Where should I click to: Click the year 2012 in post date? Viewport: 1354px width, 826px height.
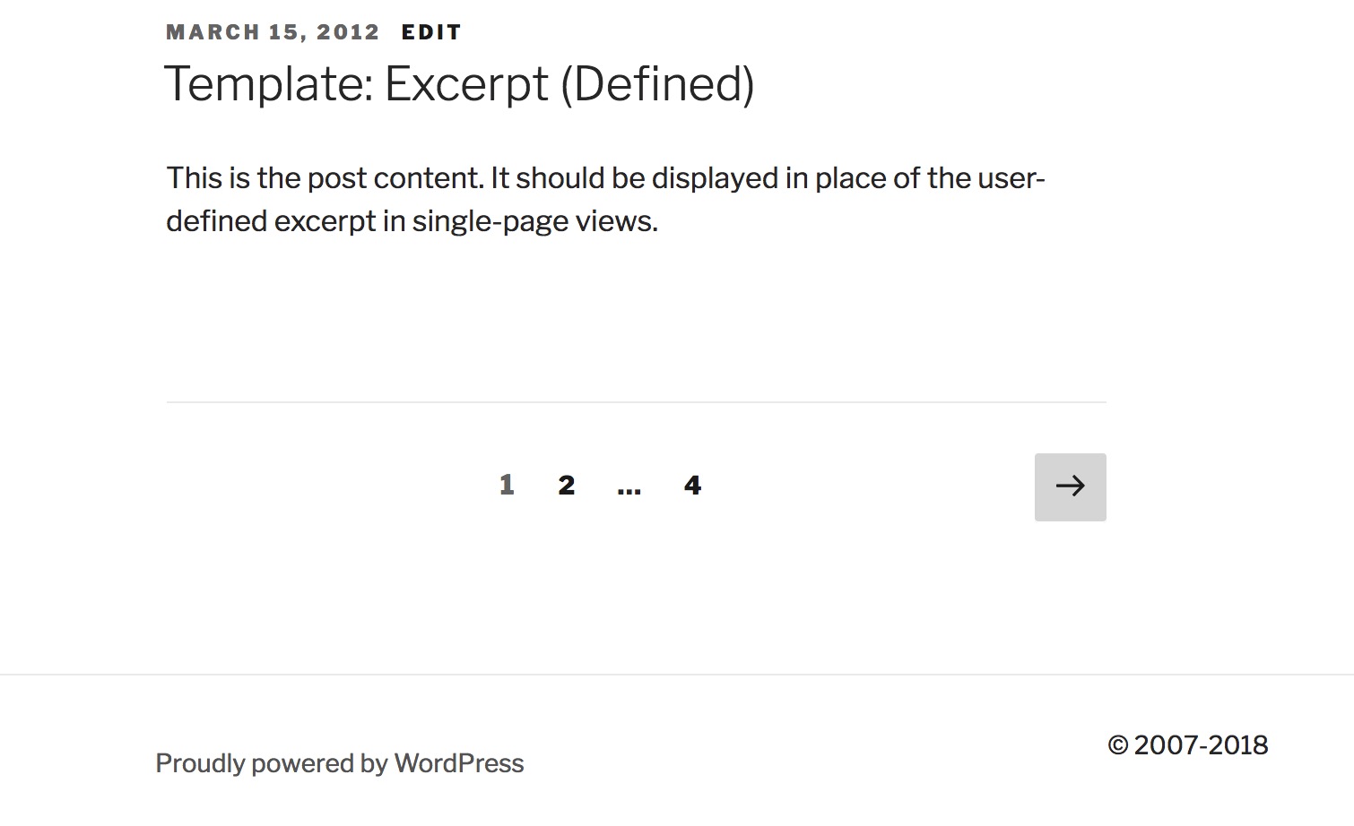348,32
